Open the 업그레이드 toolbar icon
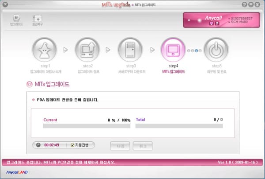 tap(16, 20)
